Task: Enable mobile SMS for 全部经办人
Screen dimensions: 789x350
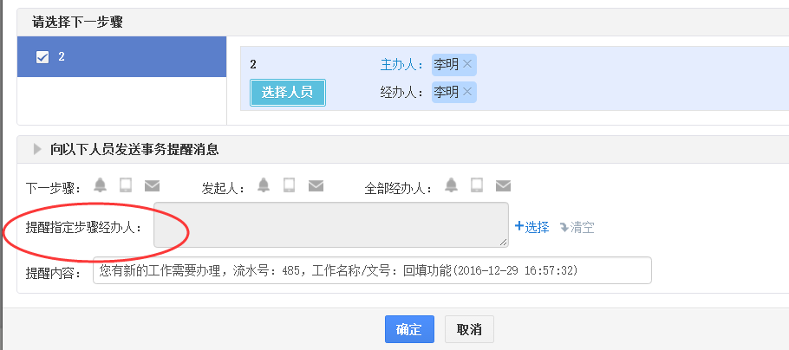Action: click(477, 185)
